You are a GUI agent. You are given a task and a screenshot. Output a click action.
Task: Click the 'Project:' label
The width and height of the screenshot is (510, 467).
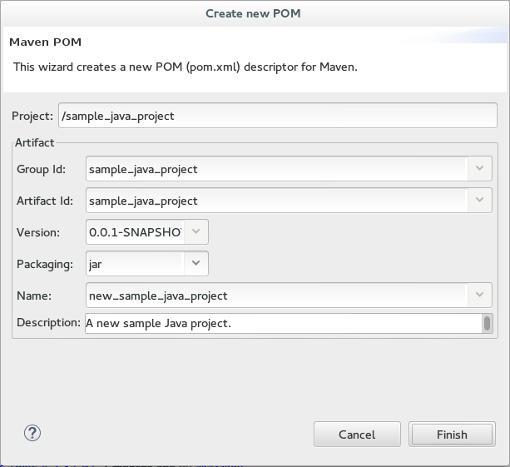tap(32, 116)
